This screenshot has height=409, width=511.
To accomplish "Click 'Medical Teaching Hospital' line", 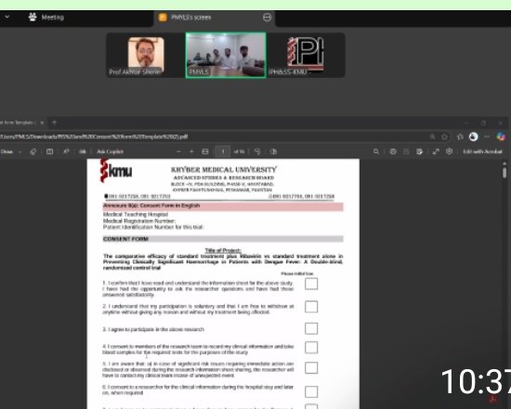I will [136, 214].
